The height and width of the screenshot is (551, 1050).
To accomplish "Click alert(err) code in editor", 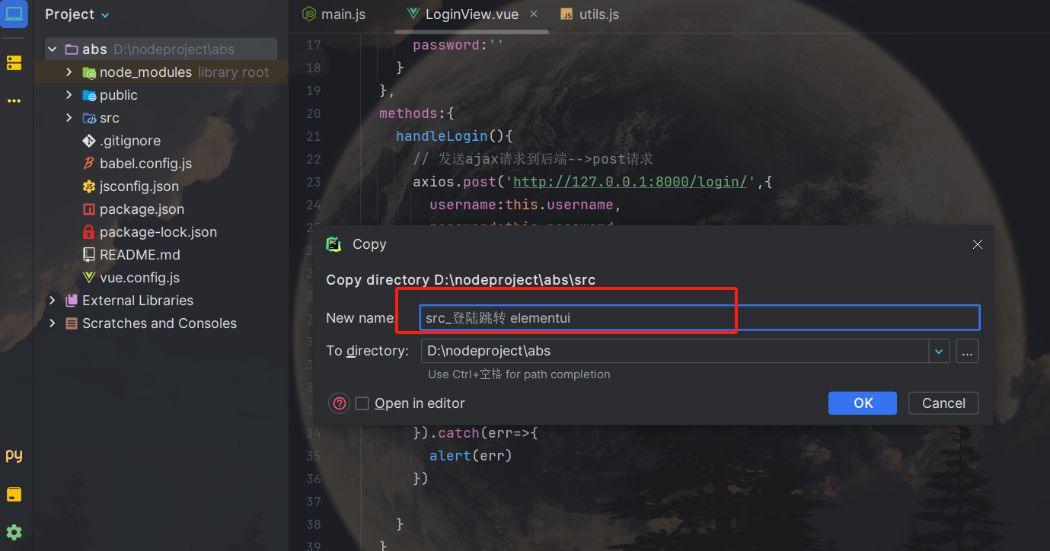I will (x=471, y=456).
